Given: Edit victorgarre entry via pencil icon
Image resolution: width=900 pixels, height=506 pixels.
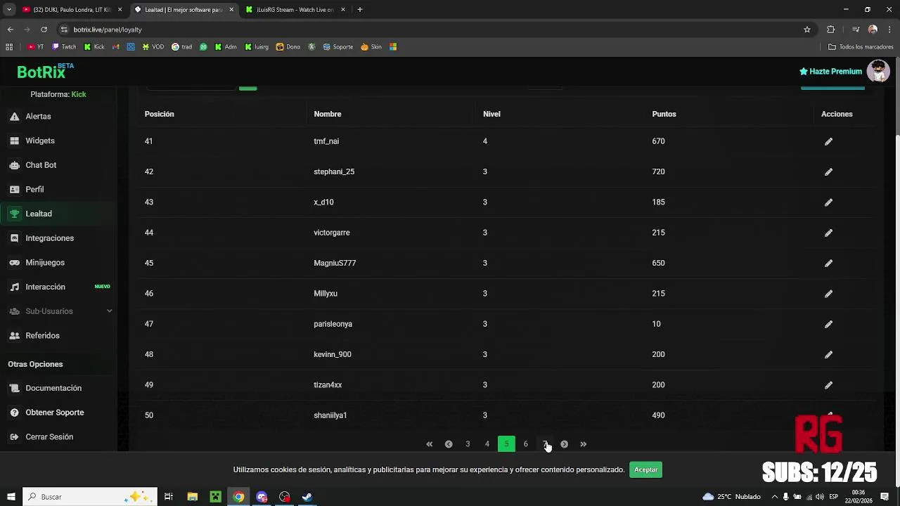Looking at the screenshot, I should click(x=828, y=233).
